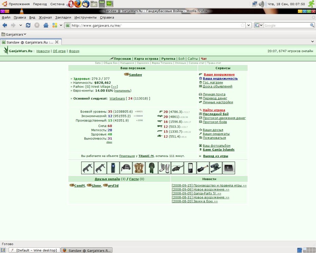316x253 pixels.
Task: Select the black mobile phone item
Action: pos(190,168)
